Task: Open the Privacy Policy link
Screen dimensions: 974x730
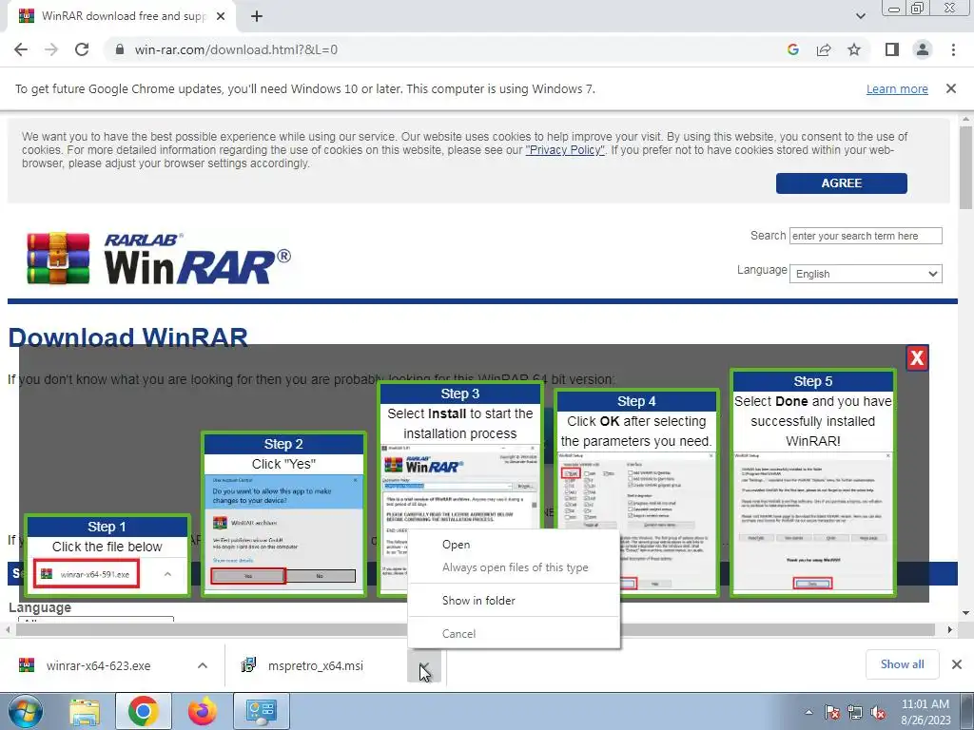Action: pyautogui.click(x=565, y=149)
